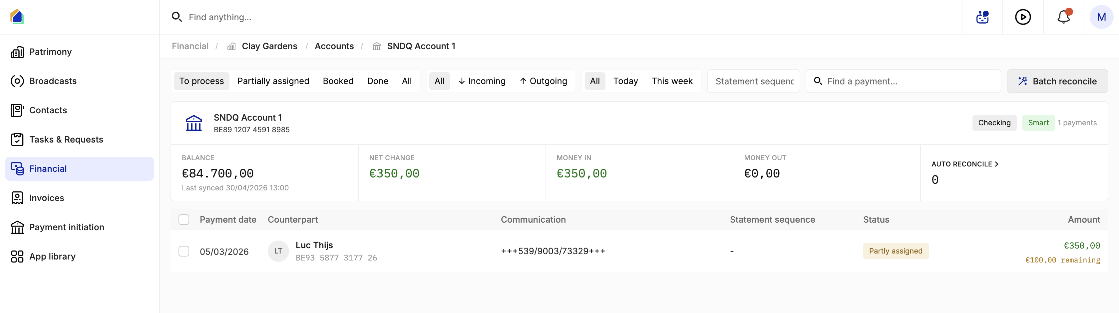Image resolution: width=1119 pixels, height=313 pixels.
Task: Open the Patrimony menu item
Action: tap(80, 52)
